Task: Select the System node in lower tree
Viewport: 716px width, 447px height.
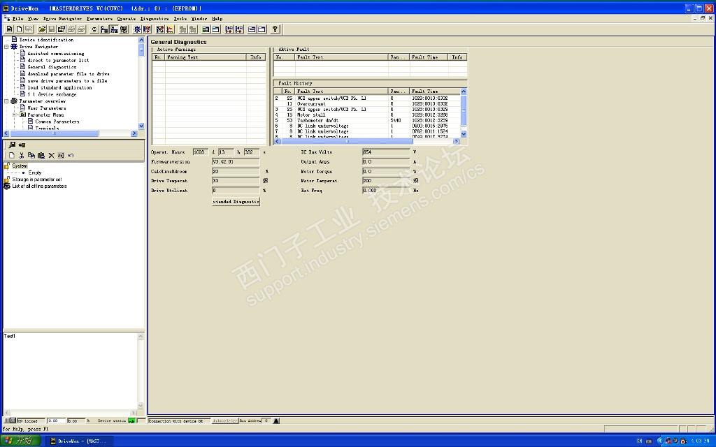Action: click(x=20, y=166)
